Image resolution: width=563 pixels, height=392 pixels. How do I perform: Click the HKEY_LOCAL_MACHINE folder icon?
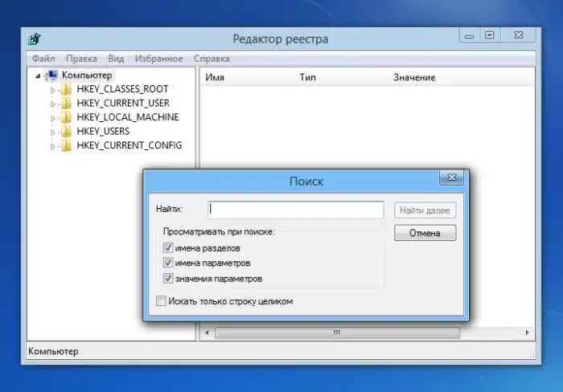(66, 117)
